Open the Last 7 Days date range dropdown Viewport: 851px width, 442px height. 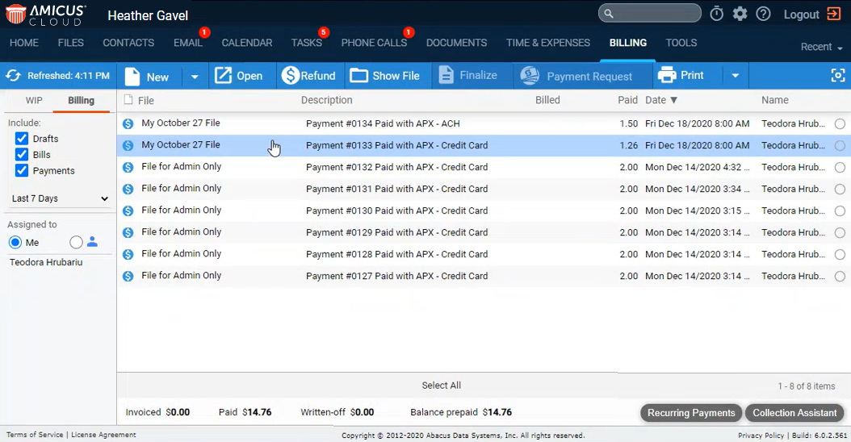[60, 198]
